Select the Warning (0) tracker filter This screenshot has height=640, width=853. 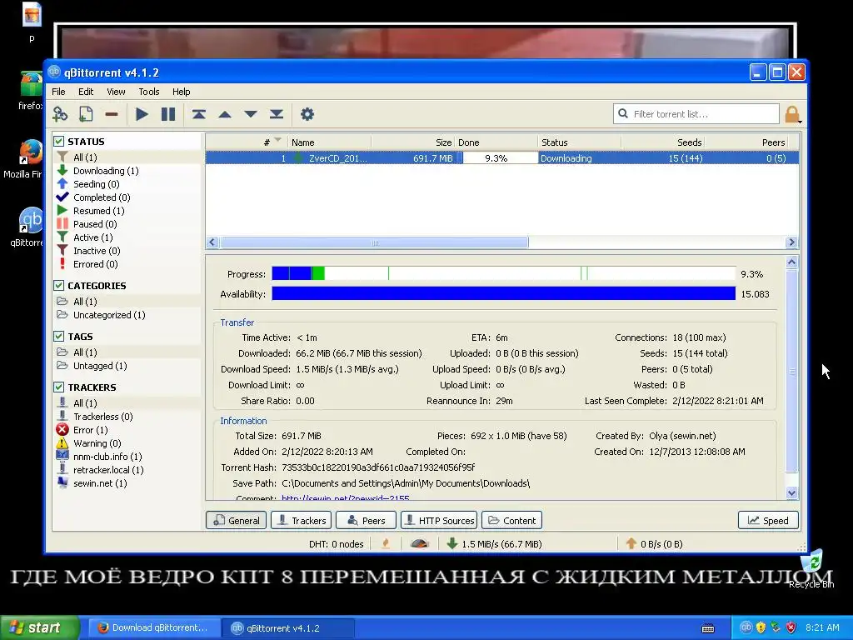click(x=97, y=443)
